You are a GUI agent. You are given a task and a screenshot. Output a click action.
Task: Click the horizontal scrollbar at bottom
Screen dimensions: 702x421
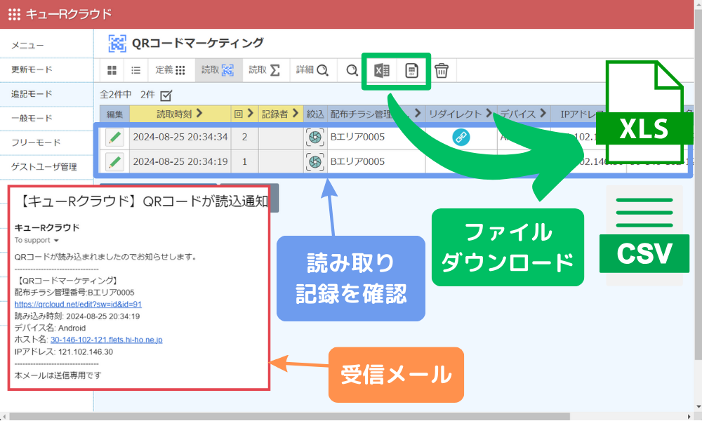tap(289, 417)
